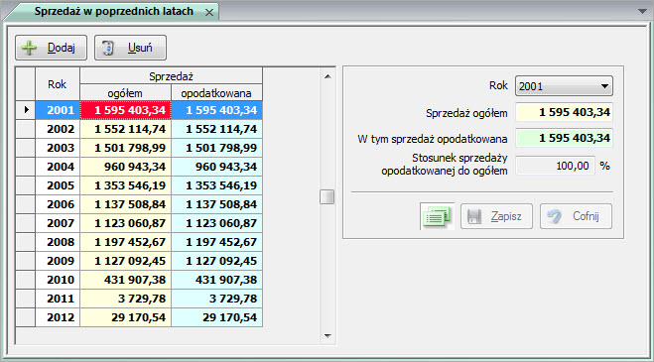The height and width of the screenshot is (362, 654).
Task: Select the year 2007 cell
Action: [58, 223]
